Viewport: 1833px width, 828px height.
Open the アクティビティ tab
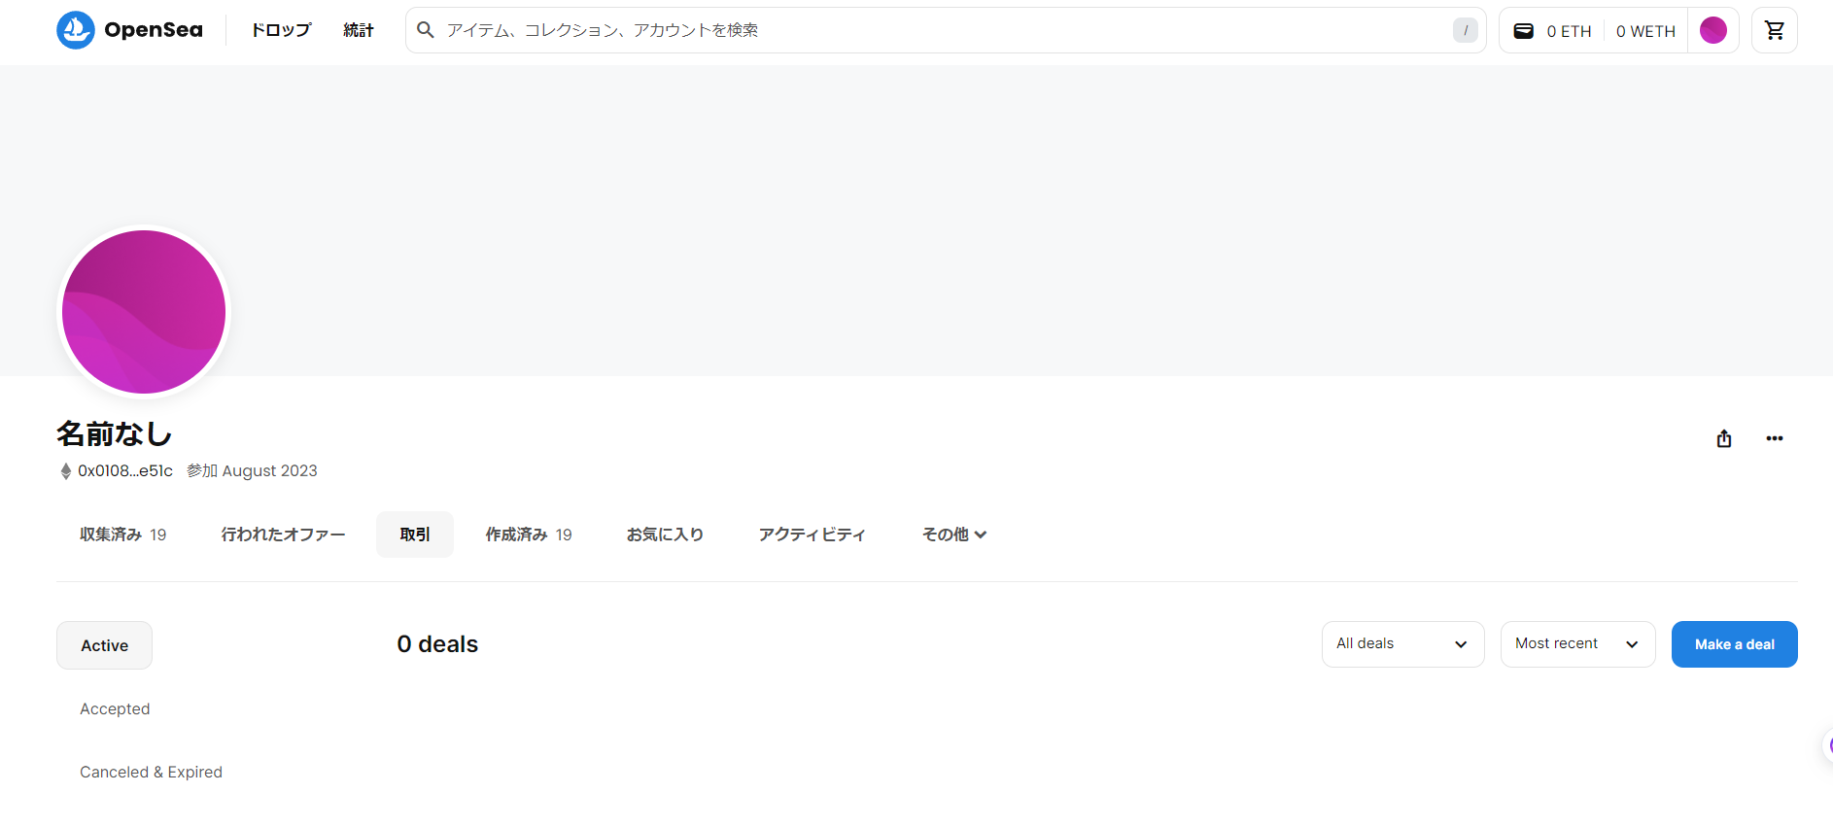(812, 535)
